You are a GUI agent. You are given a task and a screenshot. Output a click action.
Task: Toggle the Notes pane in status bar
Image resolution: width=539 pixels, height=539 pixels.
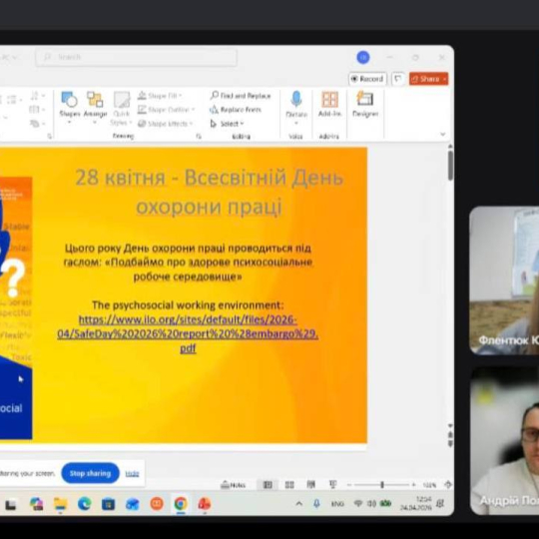pyautogui.click(x=233, y=485)
